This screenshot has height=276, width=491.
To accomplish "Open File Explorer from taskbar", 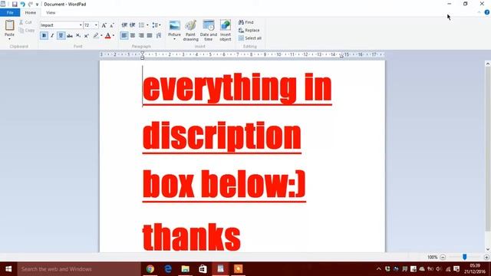I will 186,269.
